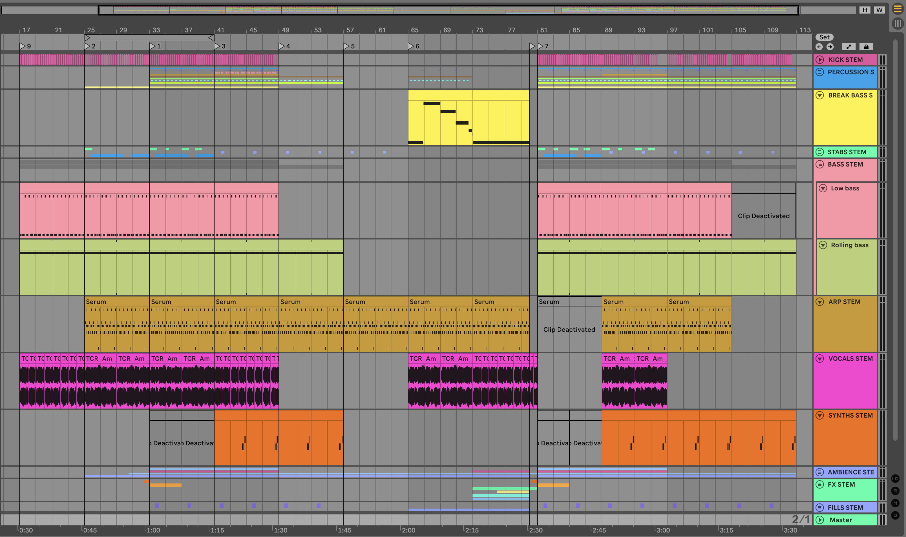Switch to Session view selector icon
Image resolution: width=906 pixels, height=537 pixels.
pyautogui.click(x=897, y=24)
